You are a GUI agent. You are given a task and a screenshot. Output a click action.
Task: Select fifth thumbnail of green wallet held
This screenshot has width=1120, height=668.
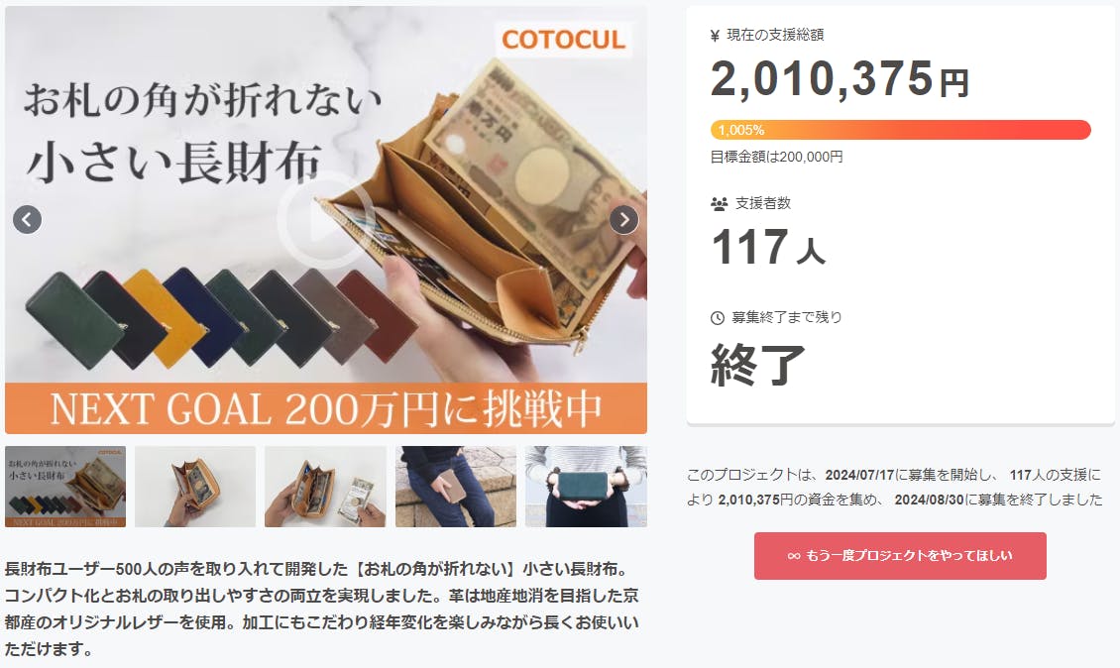(x=586, y=487)
